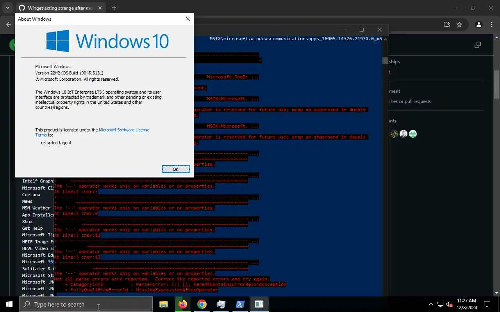Click the GitHub page vertical scrollbar
Screen dimensions: 500x312
point(496,84)
